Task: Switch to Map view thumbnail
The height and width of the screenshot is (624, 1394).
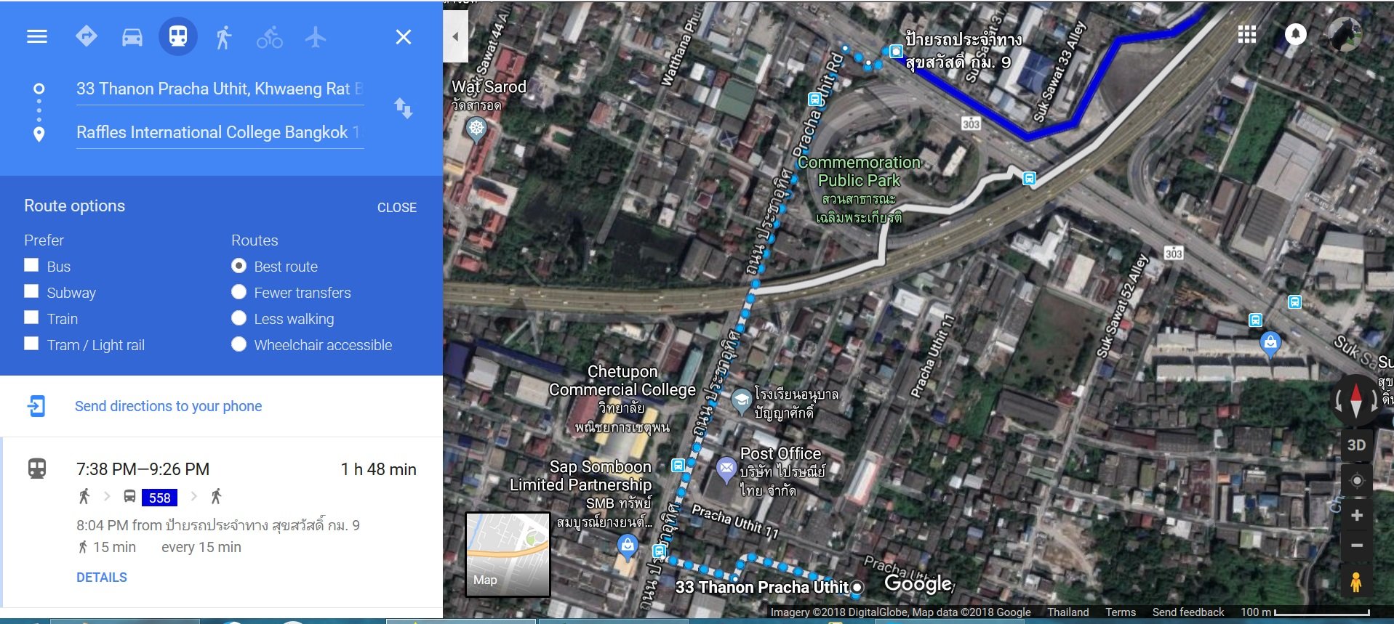Action: 508,554
